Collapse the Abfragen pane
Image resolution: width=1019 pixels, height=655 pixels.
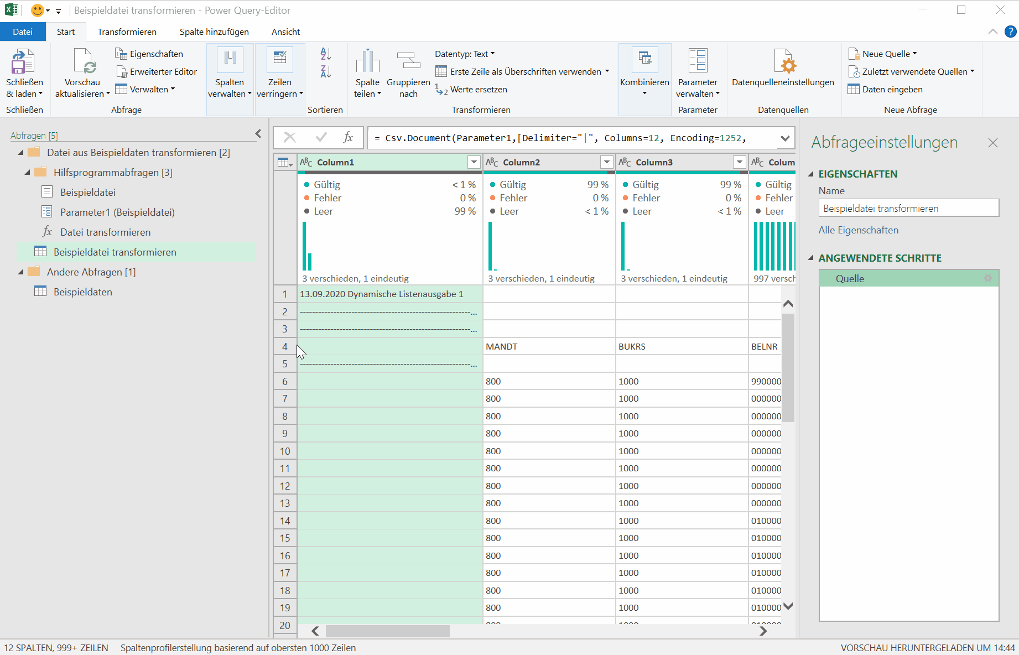click(x=258, y=134)
